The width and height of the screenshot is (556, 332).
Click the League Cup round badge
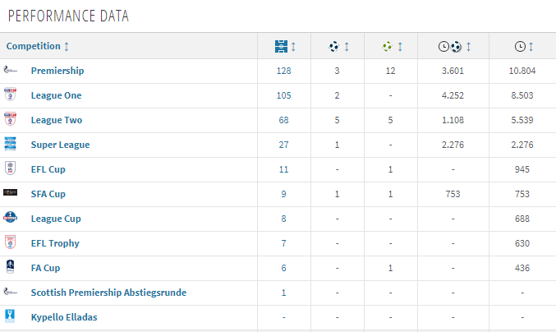(x=11, y=219)
